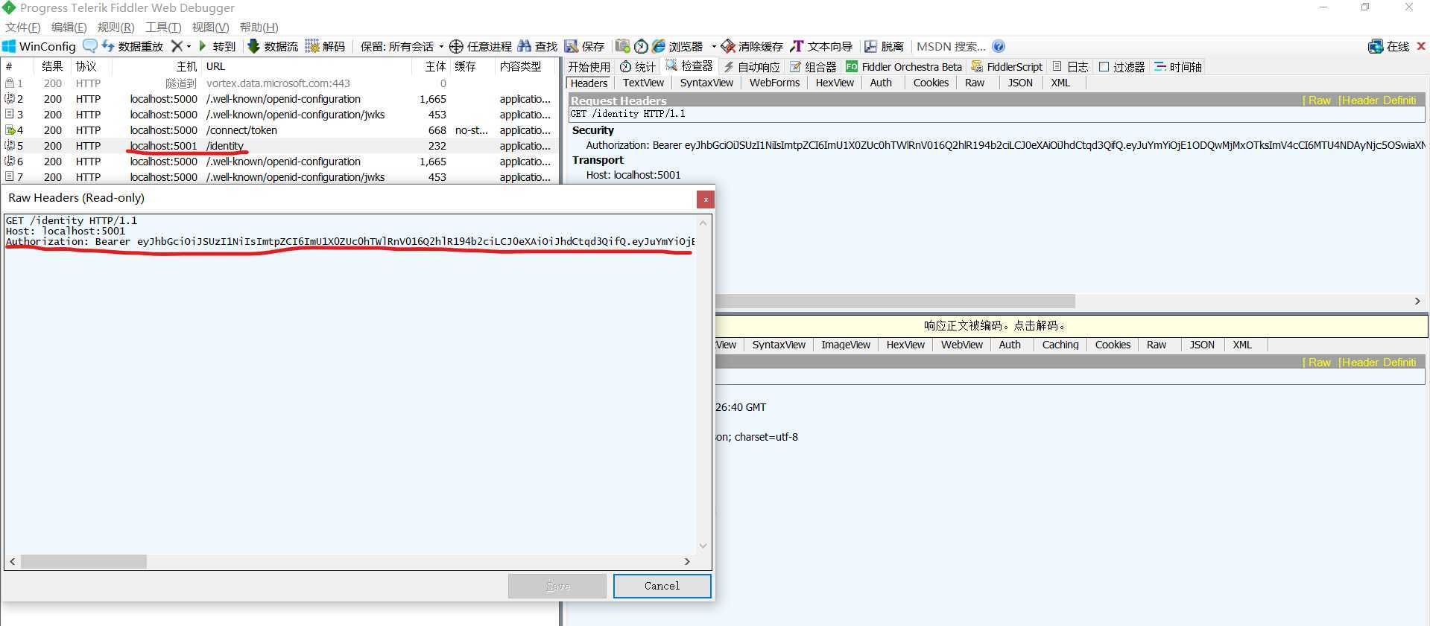Viewport: 1430px width, 626px height.
Task: Select the request JSON tab
Action: tap(1020, 83)
